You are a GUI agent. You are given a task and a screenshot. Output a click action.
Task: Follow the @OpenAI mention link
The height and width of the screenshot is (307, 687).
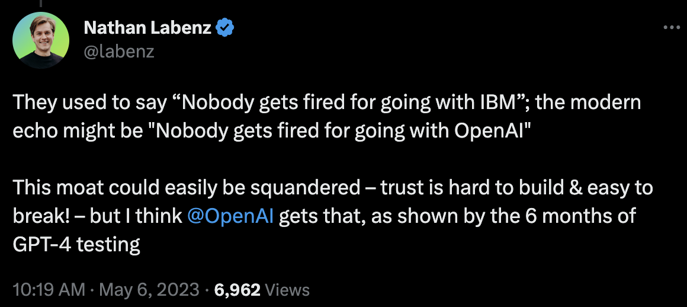click(230, 217)
